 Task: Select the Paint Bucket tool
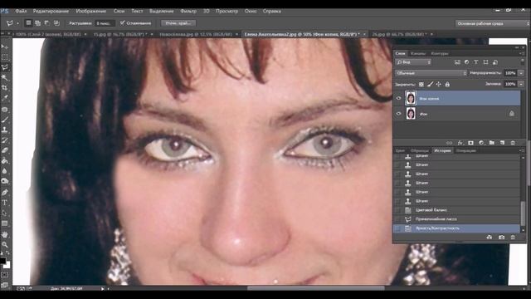[5, 160]
